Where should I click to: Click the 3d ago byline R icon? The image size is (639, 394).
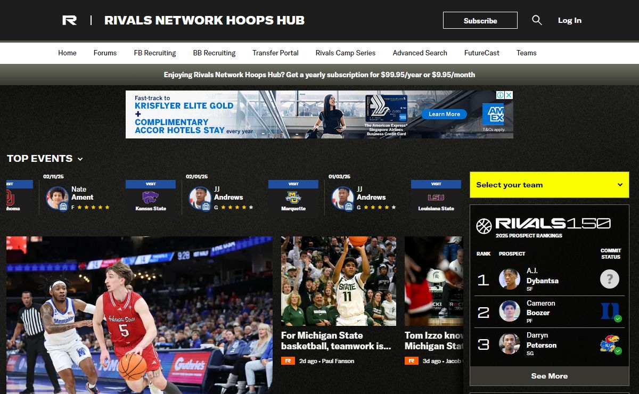(x=411, y=361)
